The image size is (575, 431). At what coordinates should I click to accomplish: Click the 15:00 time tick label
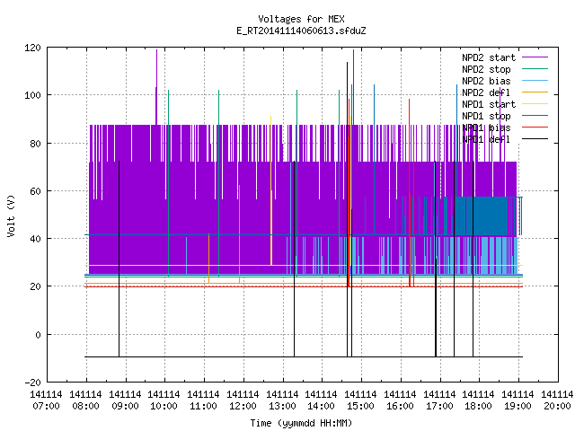[361, 406]
